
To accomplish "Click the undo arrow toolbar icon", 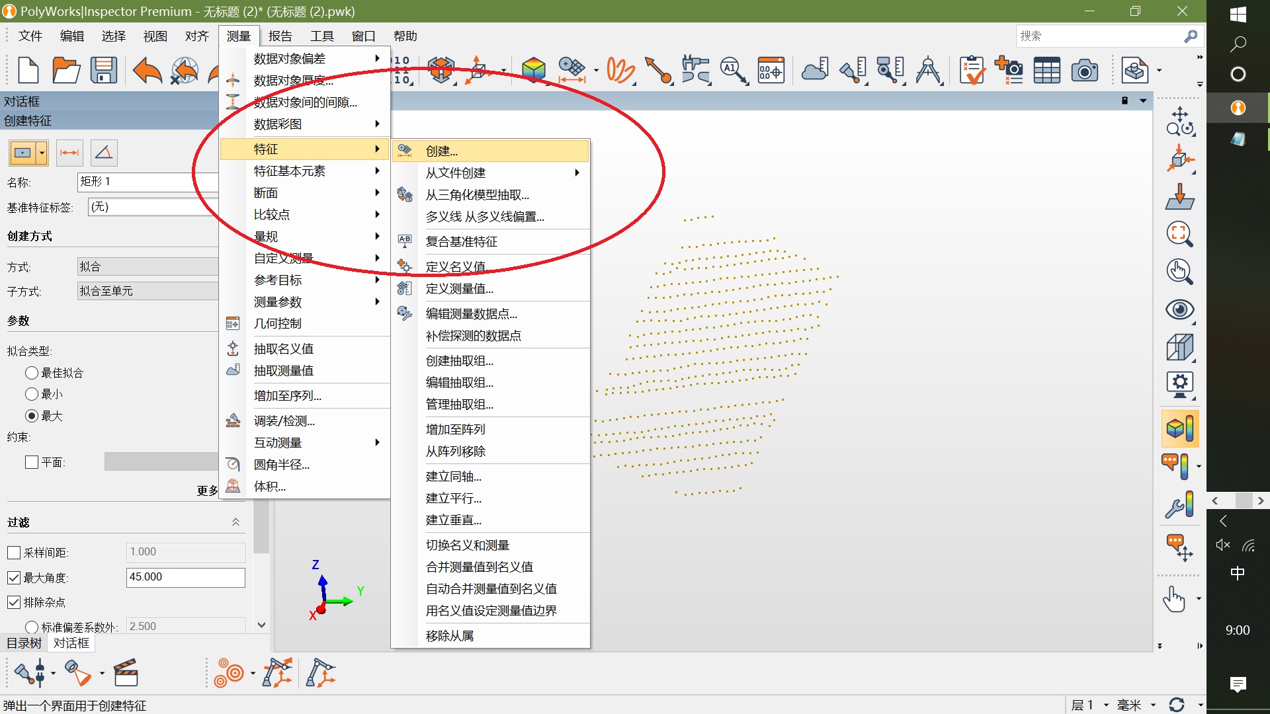I will click(x=147, y=70).
